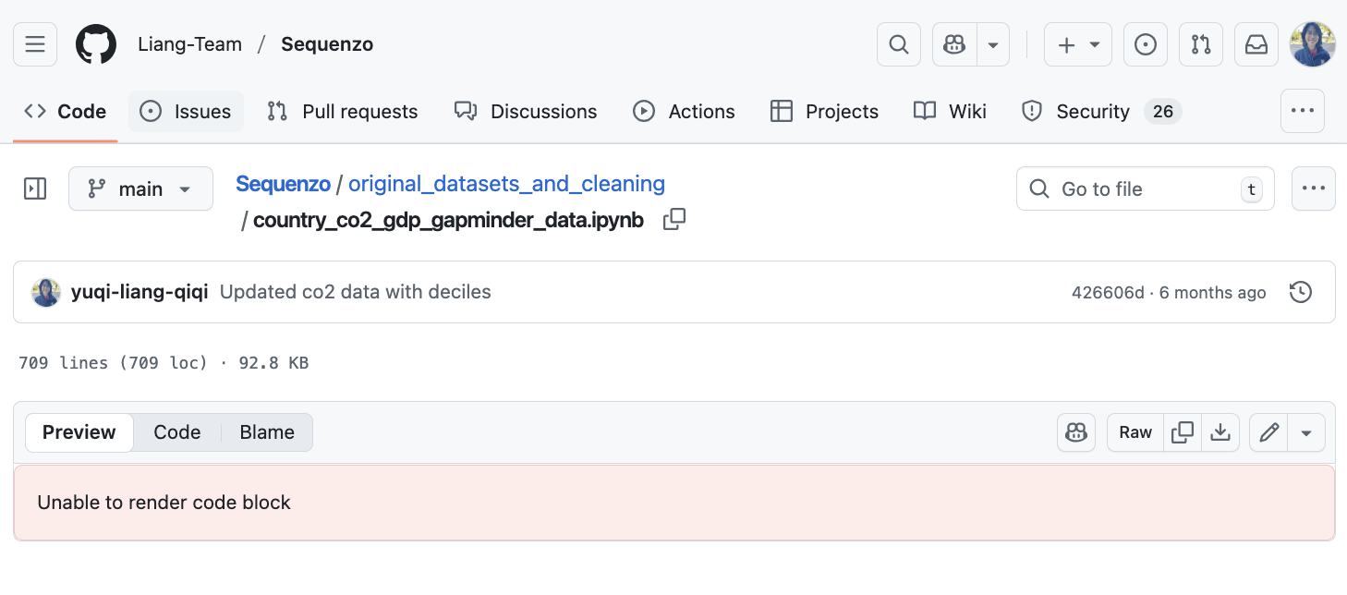Go to the Issues tab

[x=186, y=112]
